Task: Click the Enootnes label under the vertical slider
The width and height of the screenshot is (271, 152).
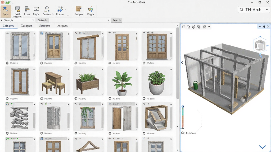Action: click(x=191, y=133)
